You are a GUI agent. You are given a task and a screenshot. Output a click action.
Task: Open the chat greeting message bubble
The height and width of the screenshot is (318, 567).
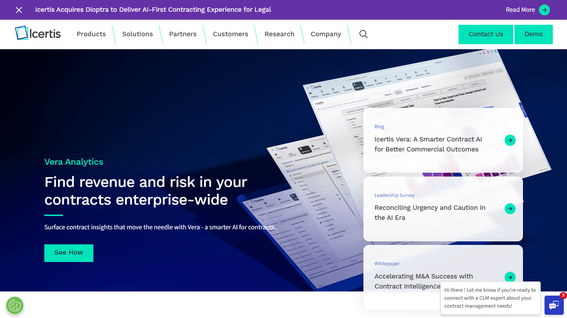(x=490, y=298)
